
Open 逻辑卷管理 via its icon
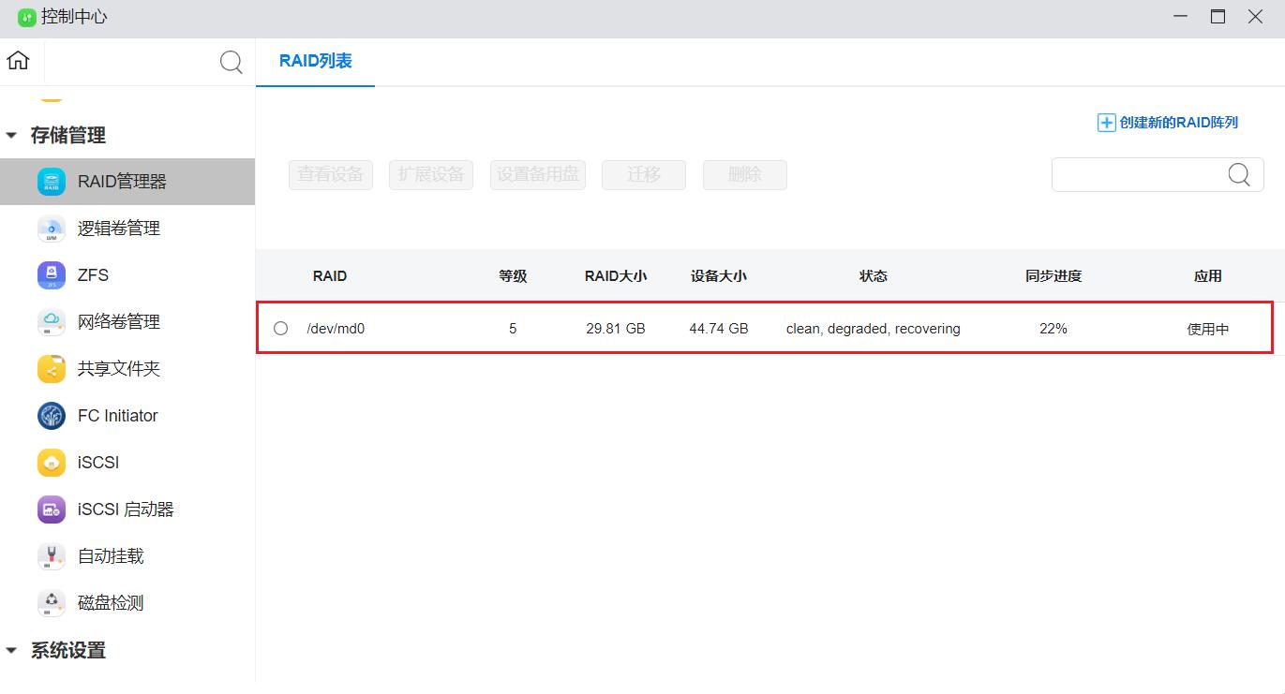52,229
